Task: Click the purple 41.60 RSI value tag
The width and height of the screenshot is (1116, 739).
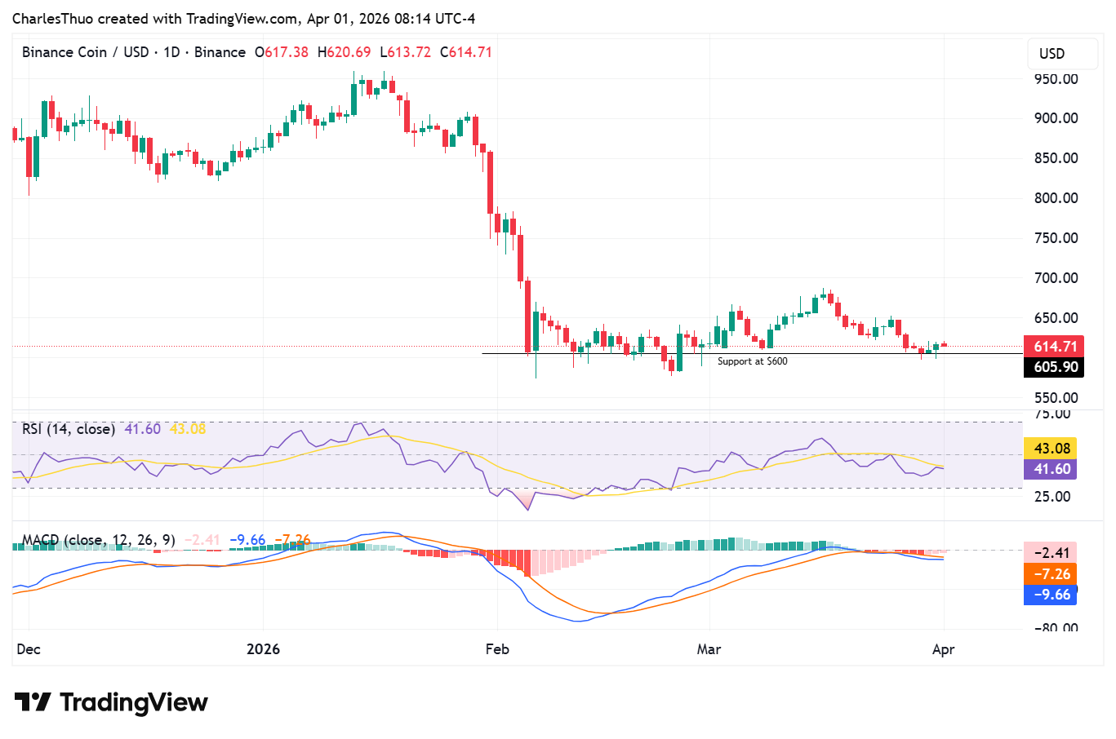Action: pyautogui.click(x=1052, y=469)
